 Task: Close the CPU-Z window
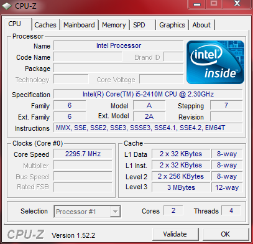pyautogui.click(x=237, y=4)
